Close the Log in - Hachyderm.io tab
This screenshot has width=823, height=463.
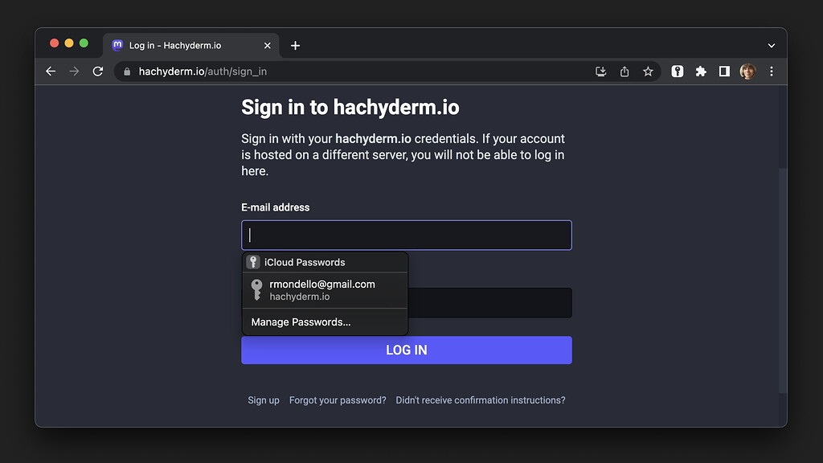pos(268,46)
